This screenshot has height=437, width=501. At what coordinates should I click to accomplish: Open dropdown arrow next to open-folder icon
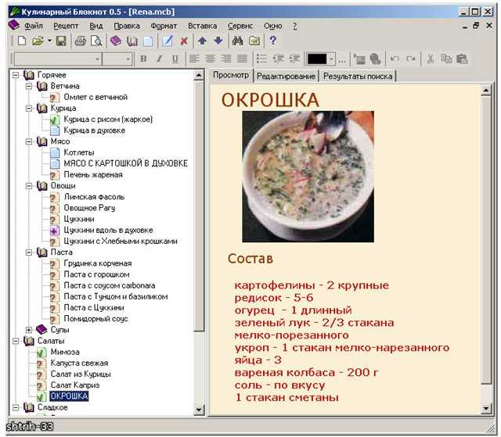click(49, 41)
